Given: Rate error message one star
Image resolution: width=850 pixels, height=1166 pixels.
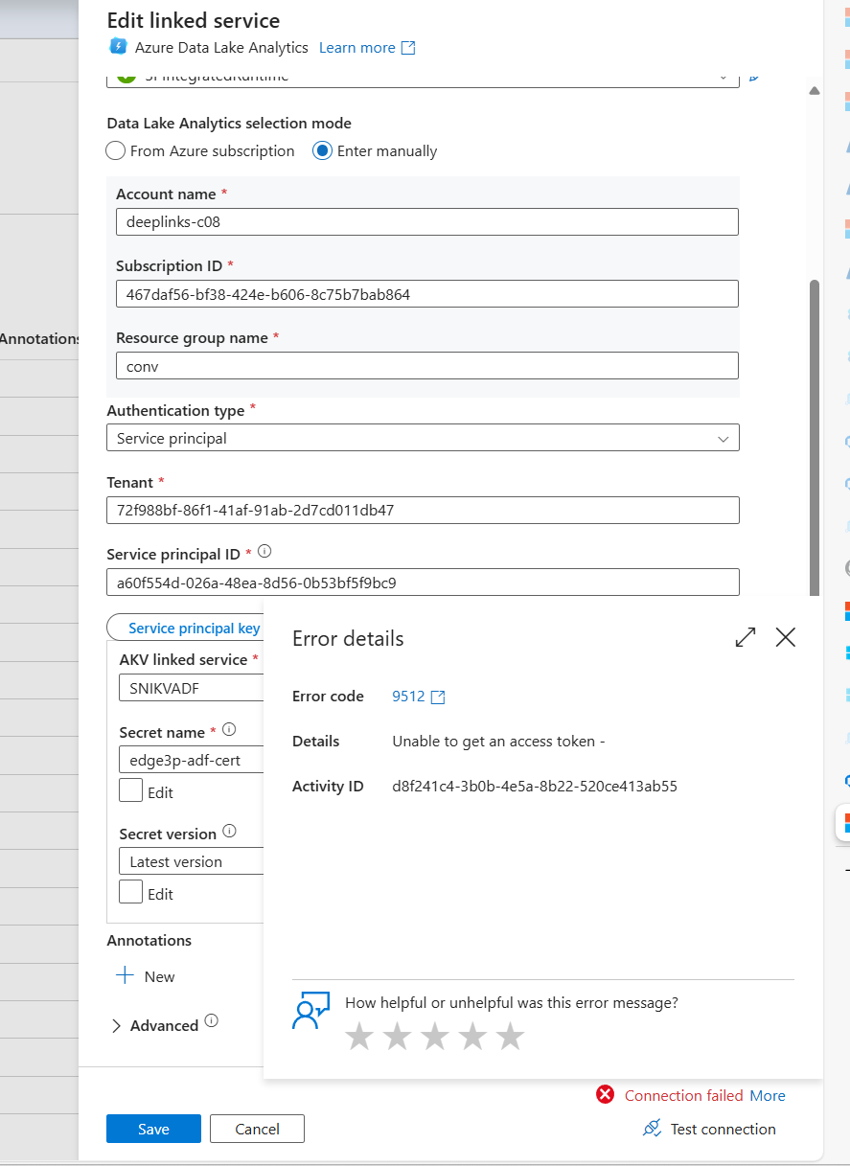Looking at the screenshot, I should pyautogui.click(x=359, y=1036).
